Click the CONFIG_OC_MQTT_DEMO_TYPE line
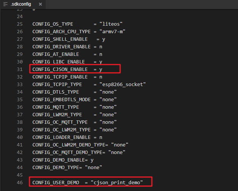Screen dimensions: 238x191 point(79,152)
